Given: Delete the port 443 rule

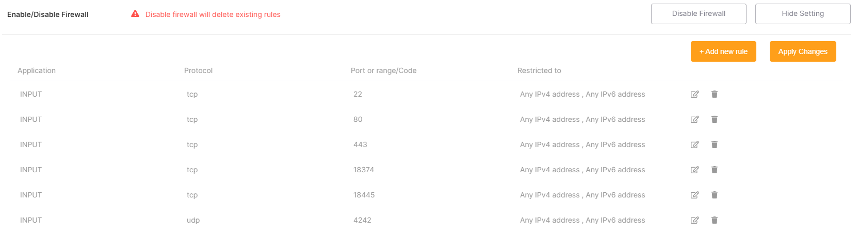Looking at the screenshot, I should click(715, 144).
